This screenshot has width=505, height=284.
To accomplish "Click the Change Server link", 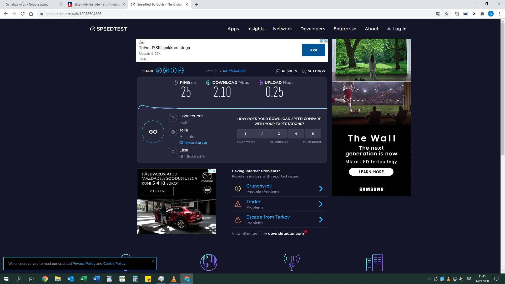I will pyautogui.click(x=193, y=143).
